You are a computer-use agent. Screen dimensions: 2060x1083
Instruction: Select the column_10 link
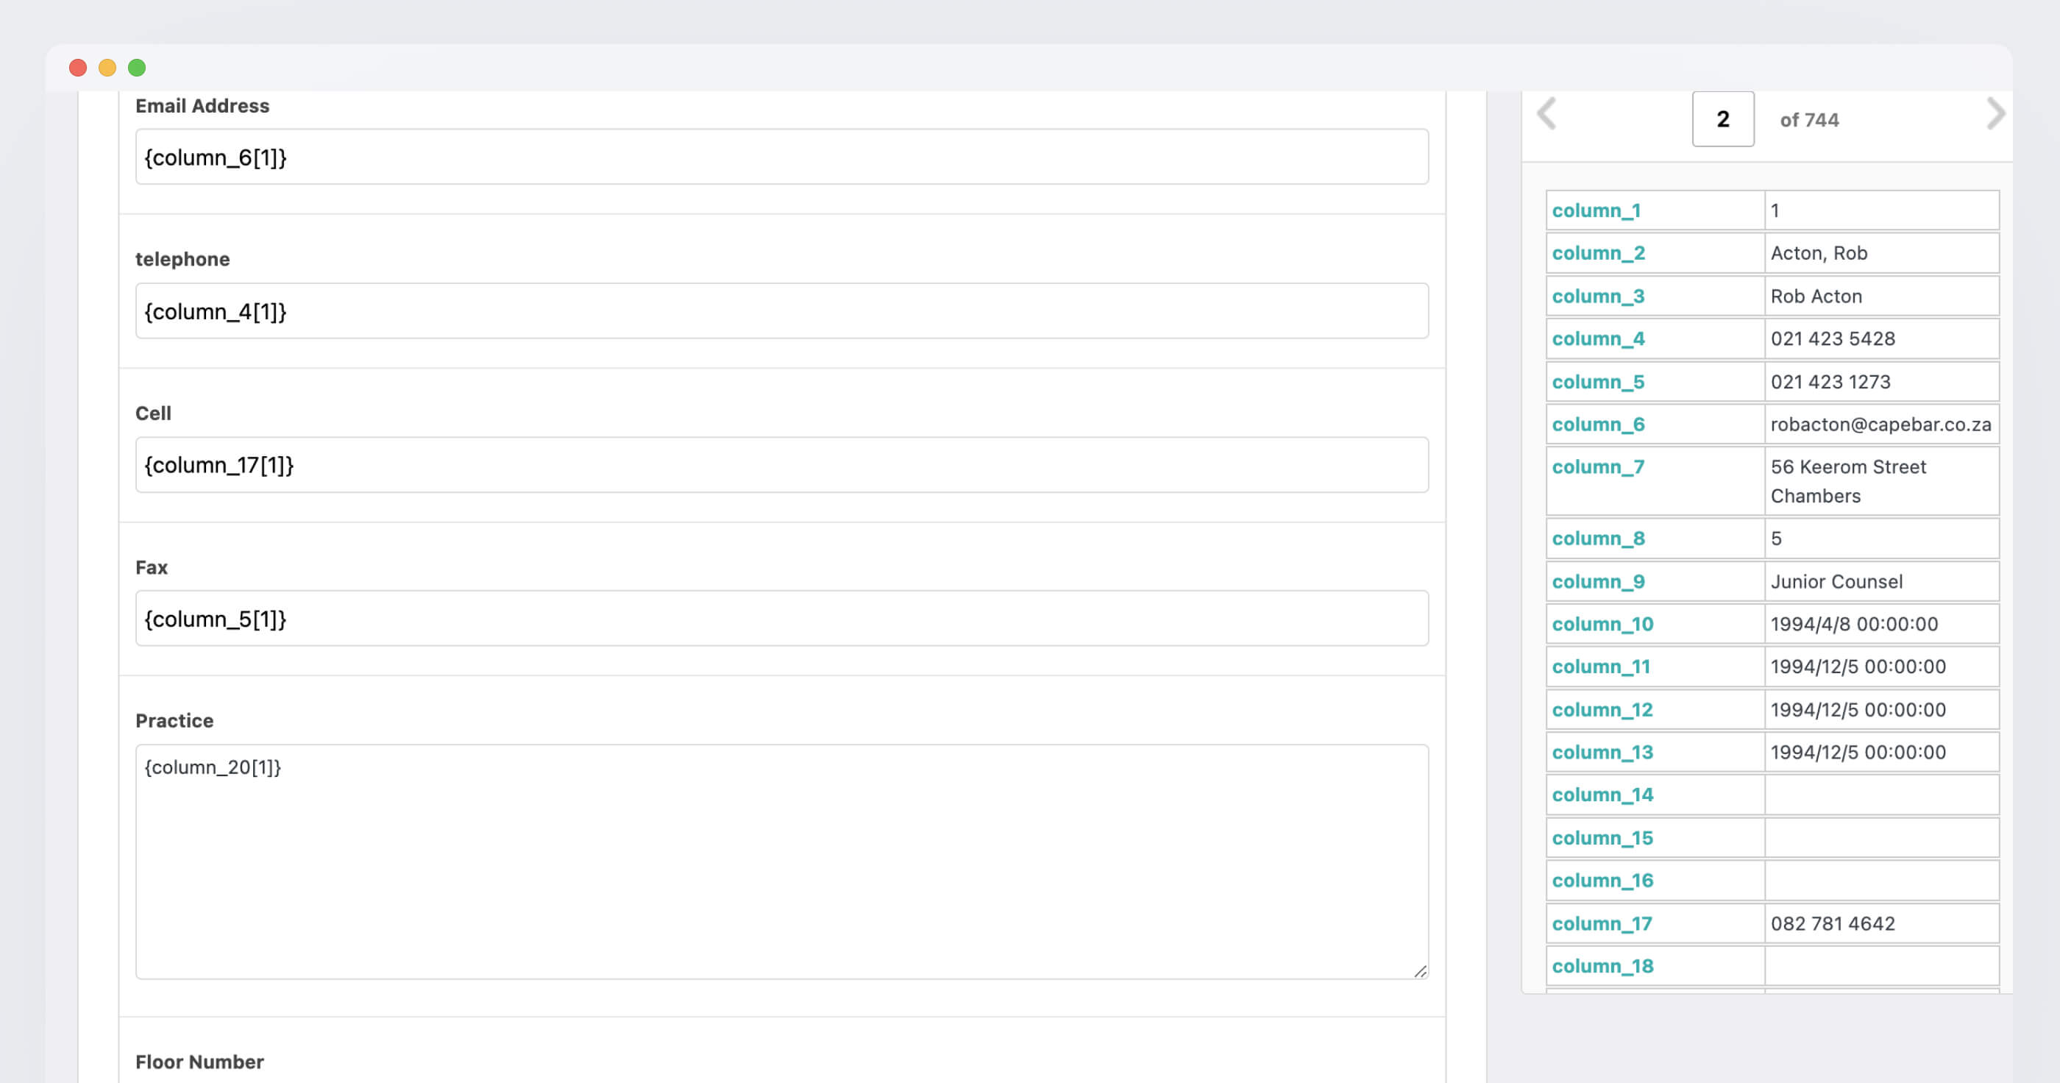coord(1602,624)
